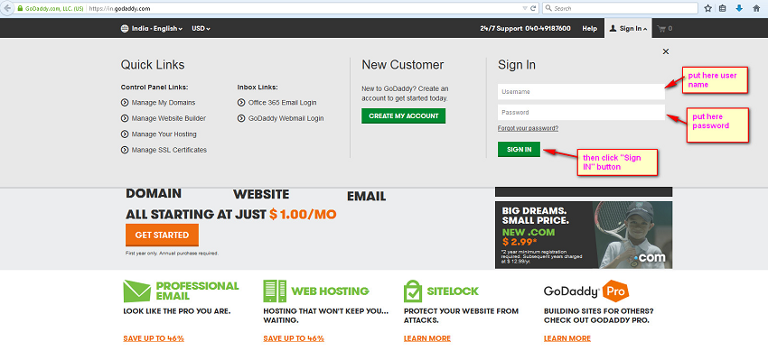768x351 pixels.
Task: Click Learn More under SiteLock
Action: coord(427,338)
